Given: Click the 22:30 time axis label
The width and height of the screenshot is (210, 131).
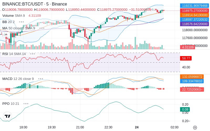Looking at the screenshot, I should point(108,127).
